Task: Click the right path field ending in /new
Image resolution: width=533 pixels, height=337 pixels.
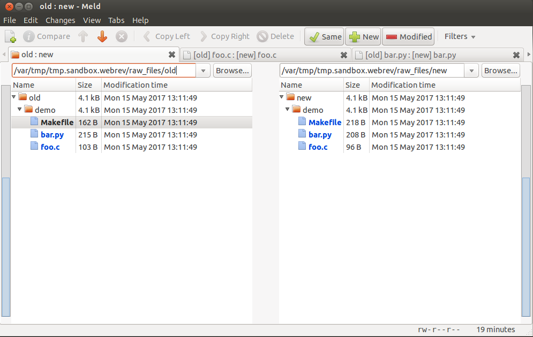Action: 372,71
